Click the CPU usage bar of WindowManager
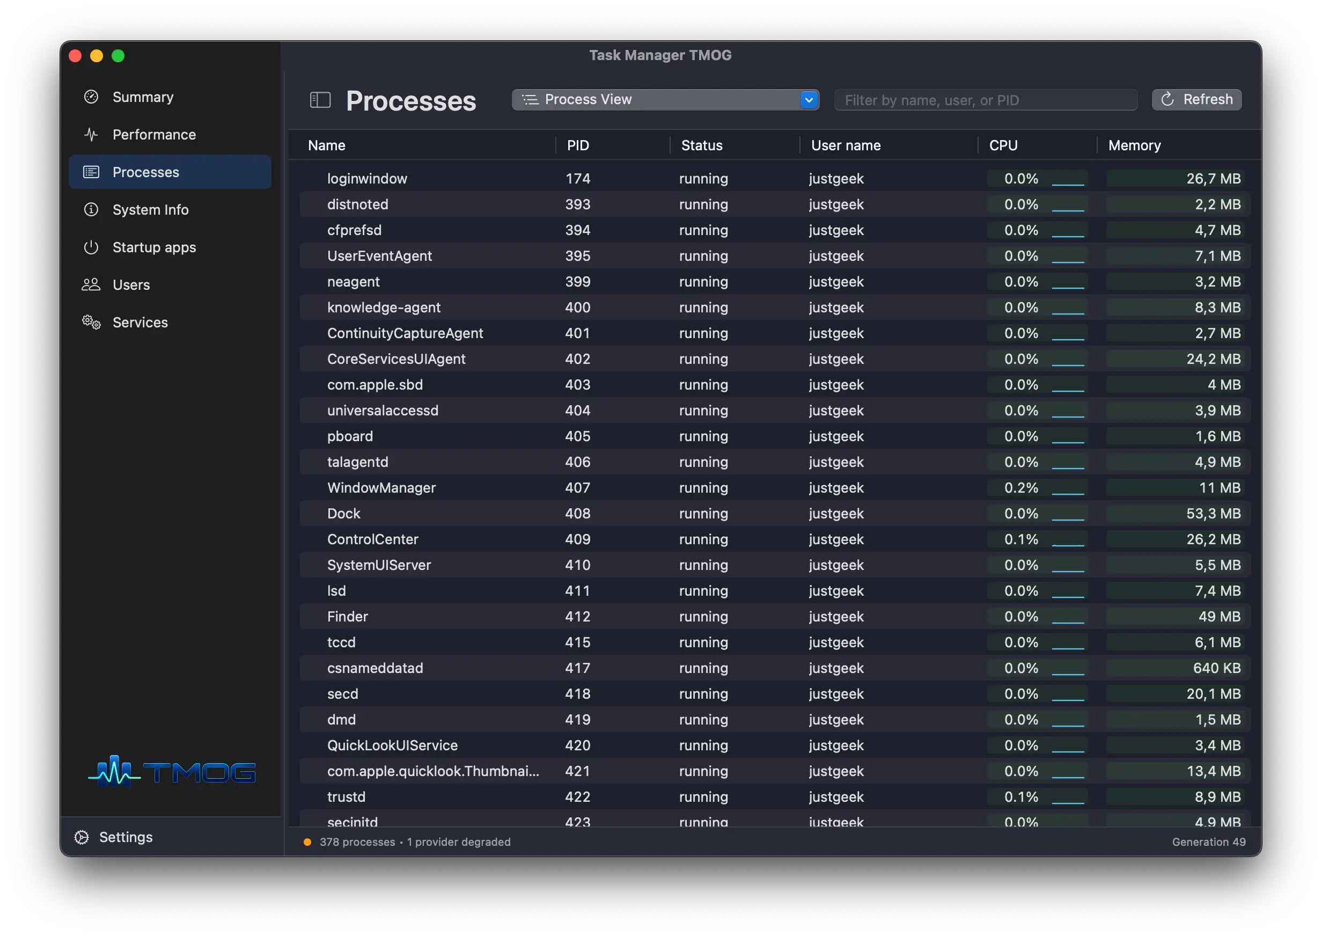The width and height of the screenshot is (1322, 936). (x=1038, y=488)
